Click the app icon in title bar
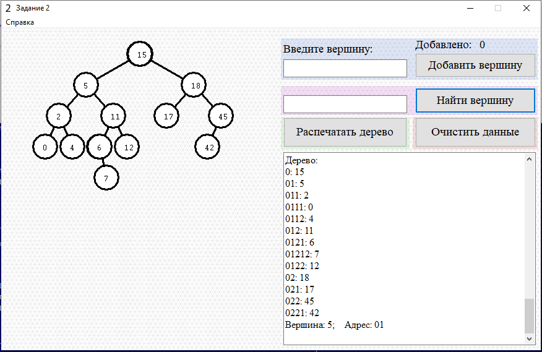 [x=8, y=8]
